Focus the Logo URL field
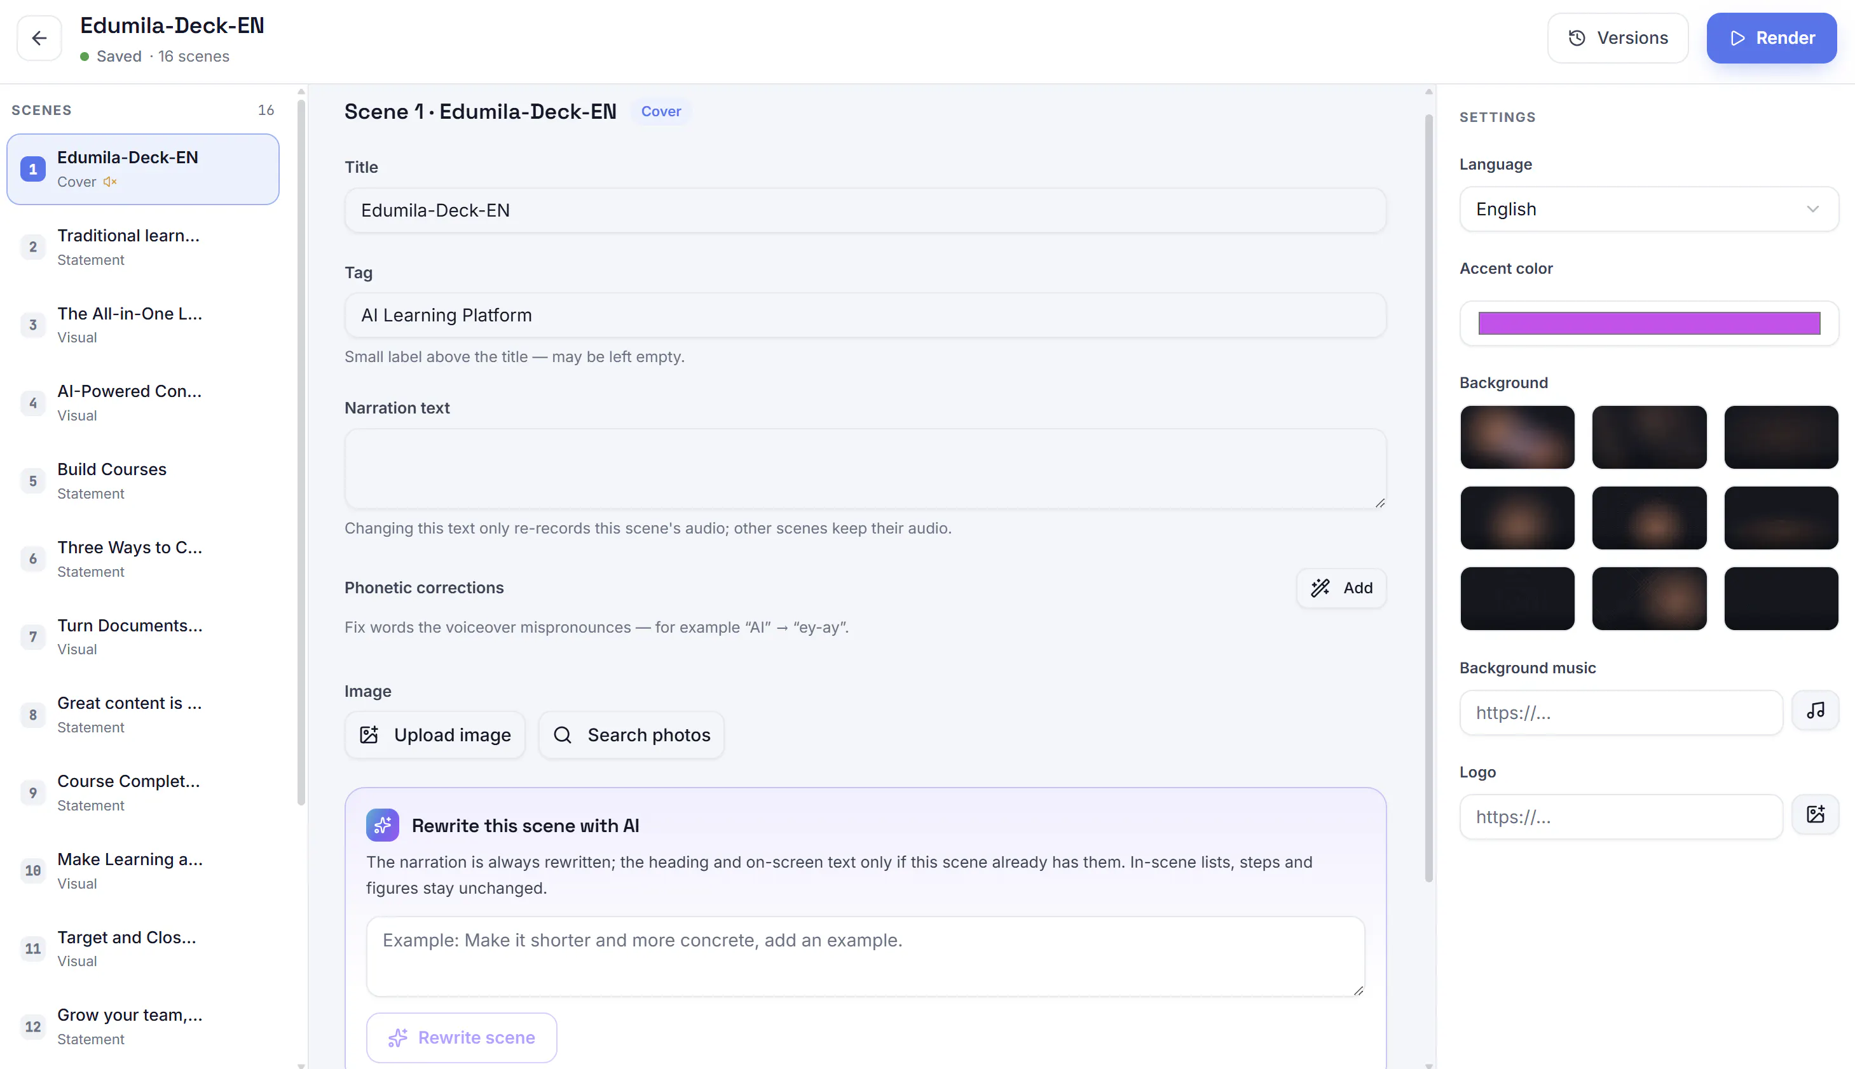Image resolution: width=1855 pixels, height=1069 pixels. coord(1620,817)
